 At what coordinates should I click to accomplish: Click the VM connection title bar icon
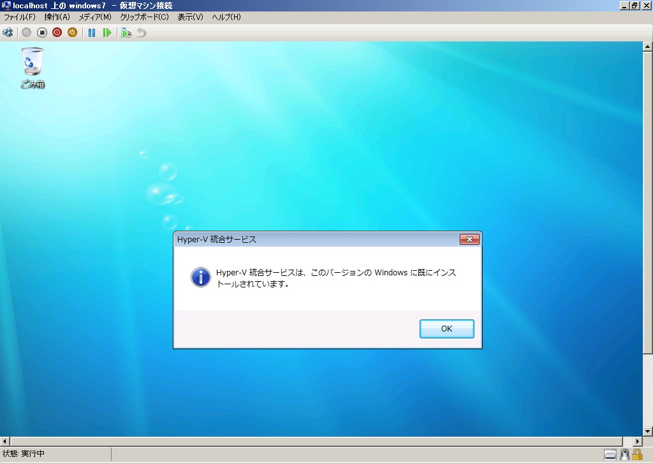tap(6, 5)
